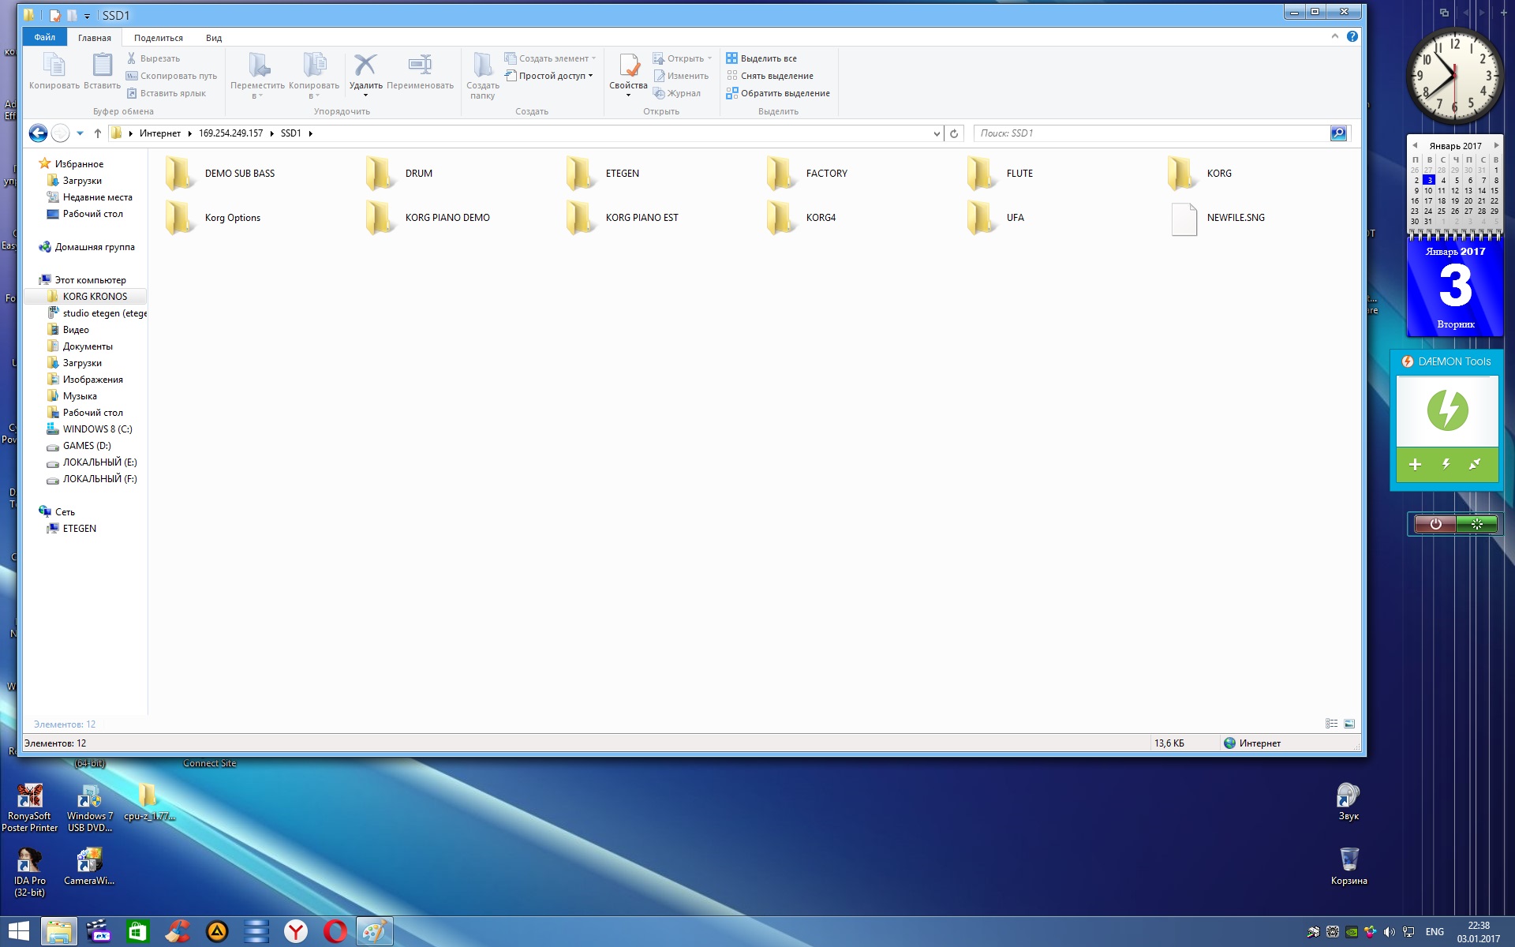Click the Up one level arrow
This screenshot has height=947, width=1515.
98,133
